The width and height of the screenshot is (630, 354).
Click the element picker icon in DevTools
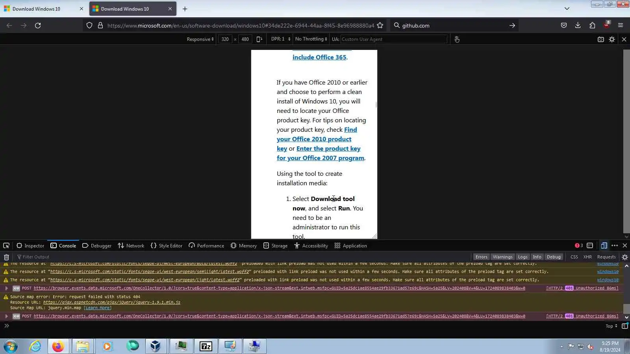(6, 245)
